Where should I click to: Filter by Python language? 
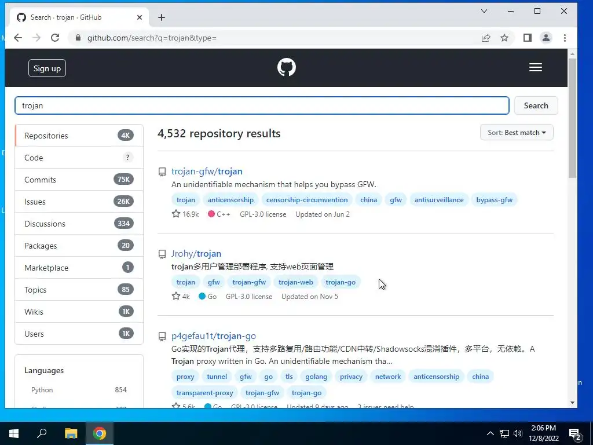(79, 390)
